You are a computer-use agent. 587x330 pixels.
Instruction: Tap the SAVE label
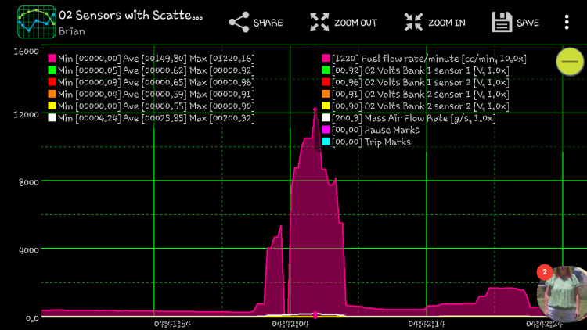528,23
